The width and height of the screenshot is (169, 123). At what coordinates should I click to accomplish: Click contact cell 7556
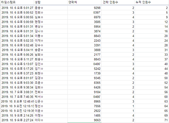[x=84, y=106]
